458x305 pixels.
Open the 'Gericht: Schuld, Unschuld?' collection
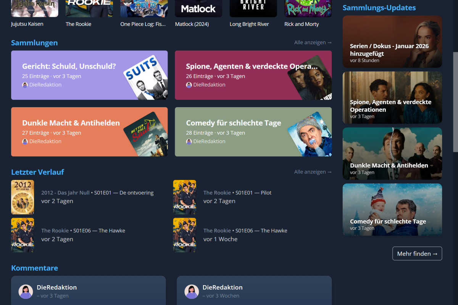[x=69, y=66]
